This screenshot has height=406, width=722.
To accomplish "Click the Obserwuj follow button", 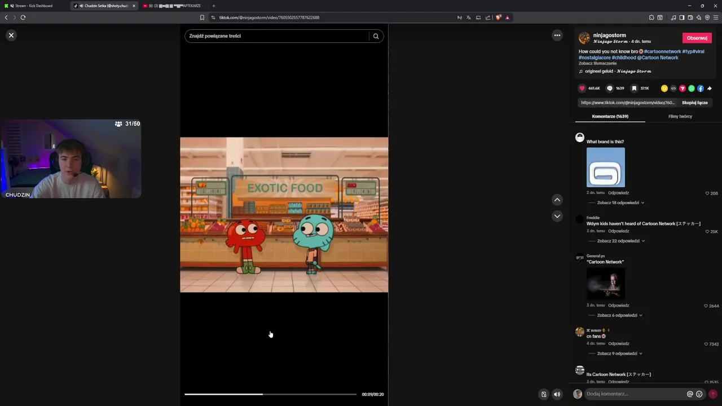I will click(697, 38).
